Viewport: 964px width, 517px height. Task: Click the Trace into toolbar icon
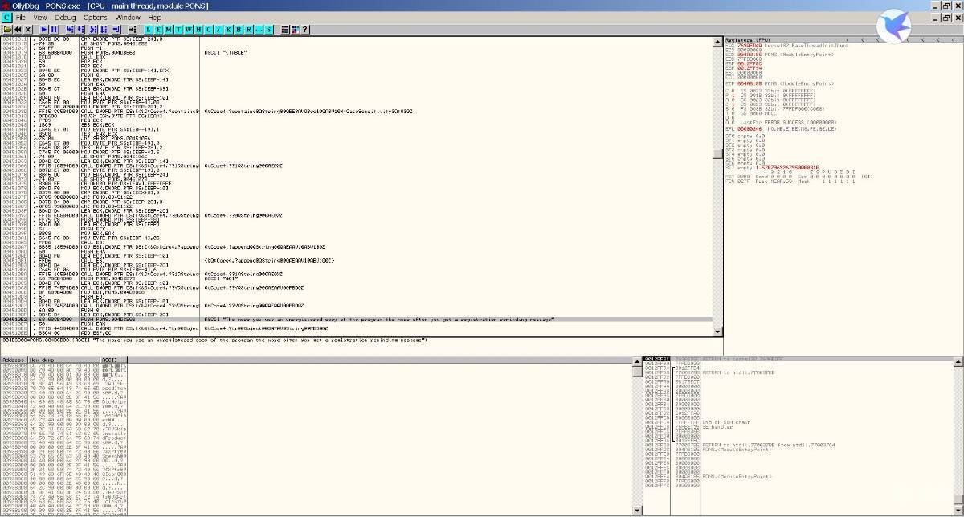coord(92,29)
